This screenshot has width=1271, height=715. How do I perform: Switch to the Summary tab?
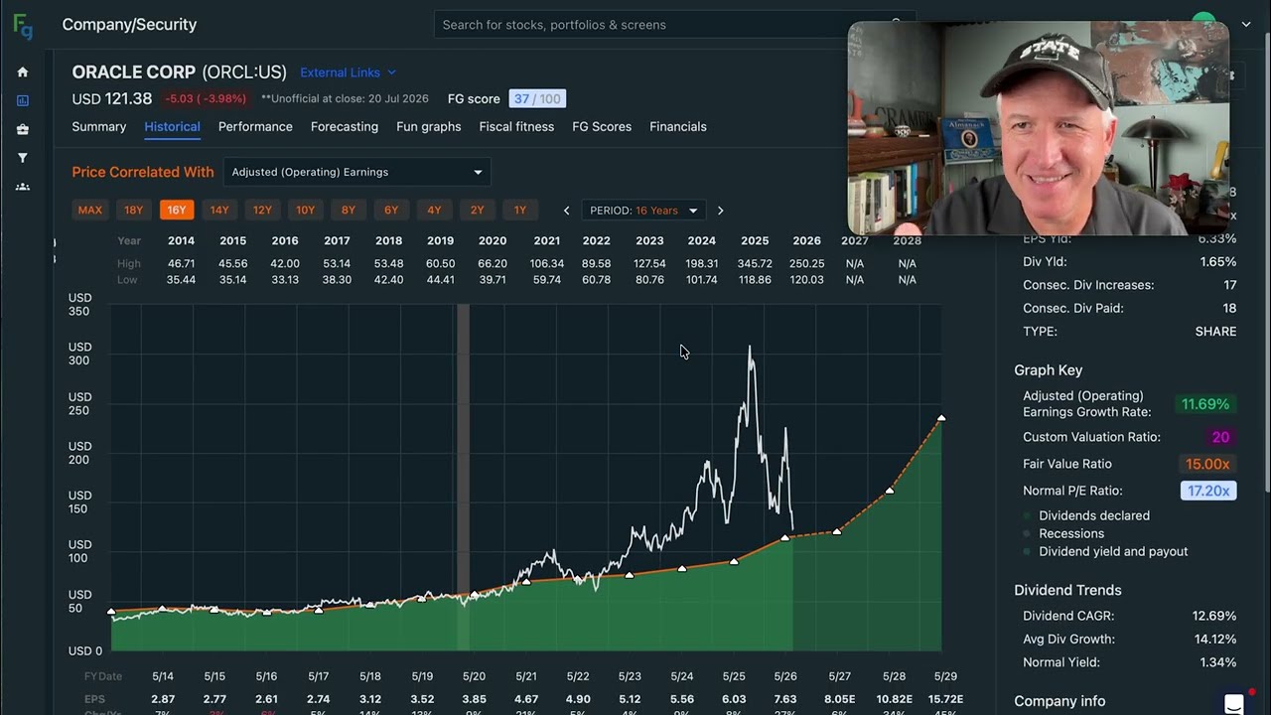click(x=98, y=126)
